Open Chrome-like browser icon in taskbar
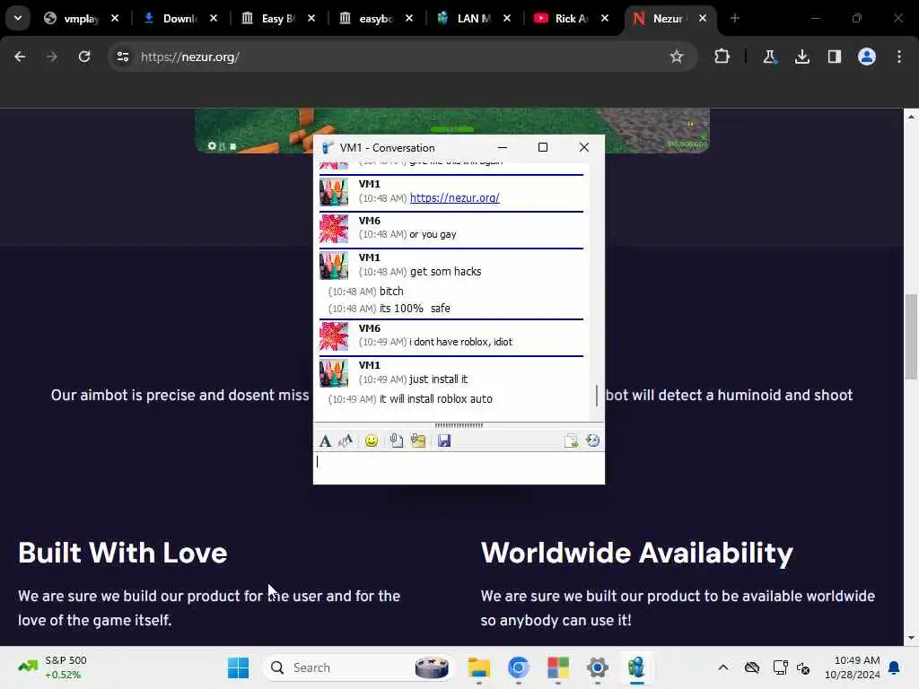 (518, 667)
